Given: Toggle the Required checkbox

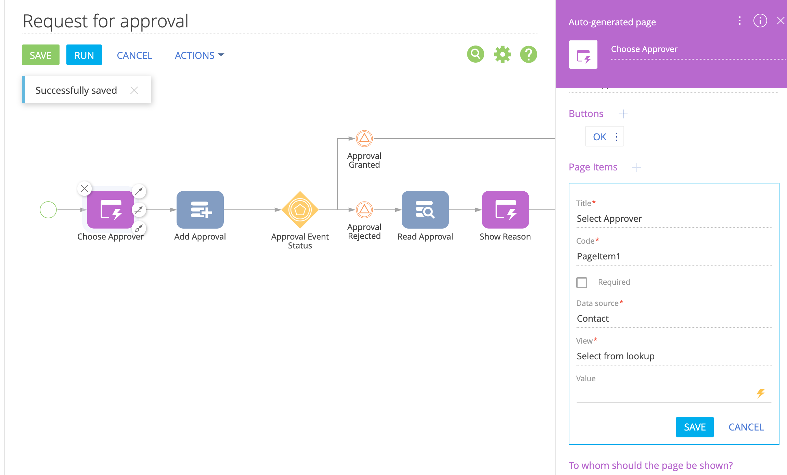Looking at the screenshot, I should [582, 283].
